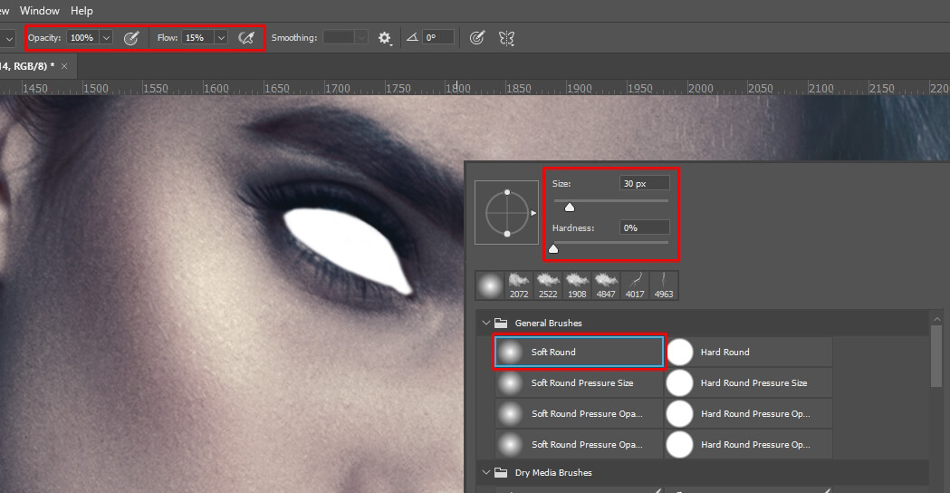950x493 pixels.
Task: Open smoothing options gear
Action: [385, 38]
